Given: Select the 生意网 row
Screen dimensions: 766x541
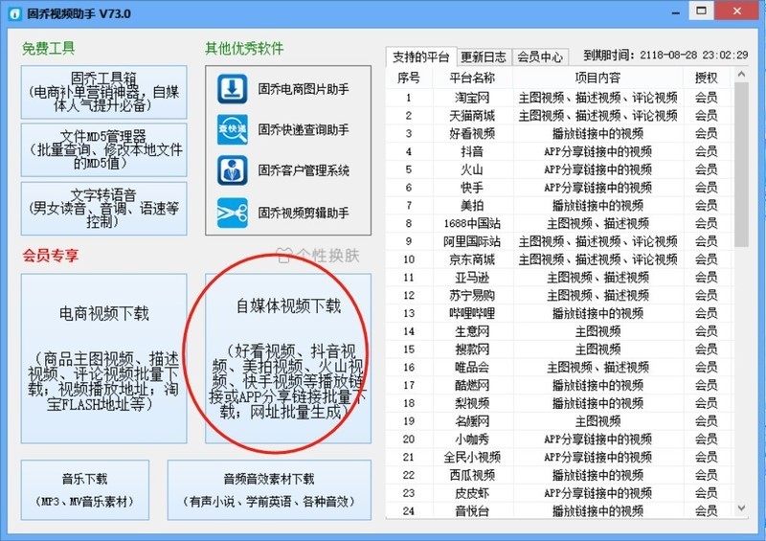Looking at the screenshot, I should click(560, 331).
